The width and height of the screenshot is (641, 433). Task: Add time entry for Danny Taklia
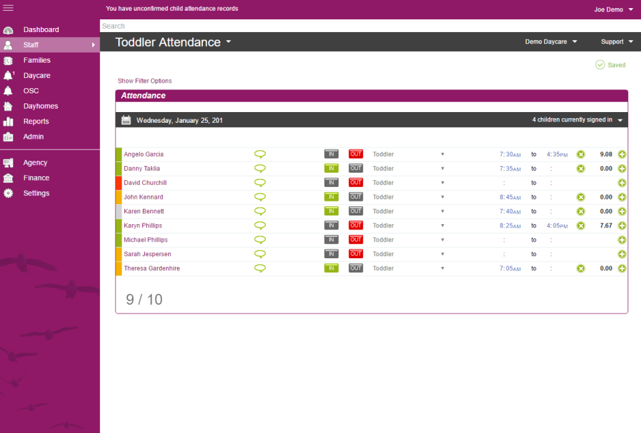[x=622, y=169]
